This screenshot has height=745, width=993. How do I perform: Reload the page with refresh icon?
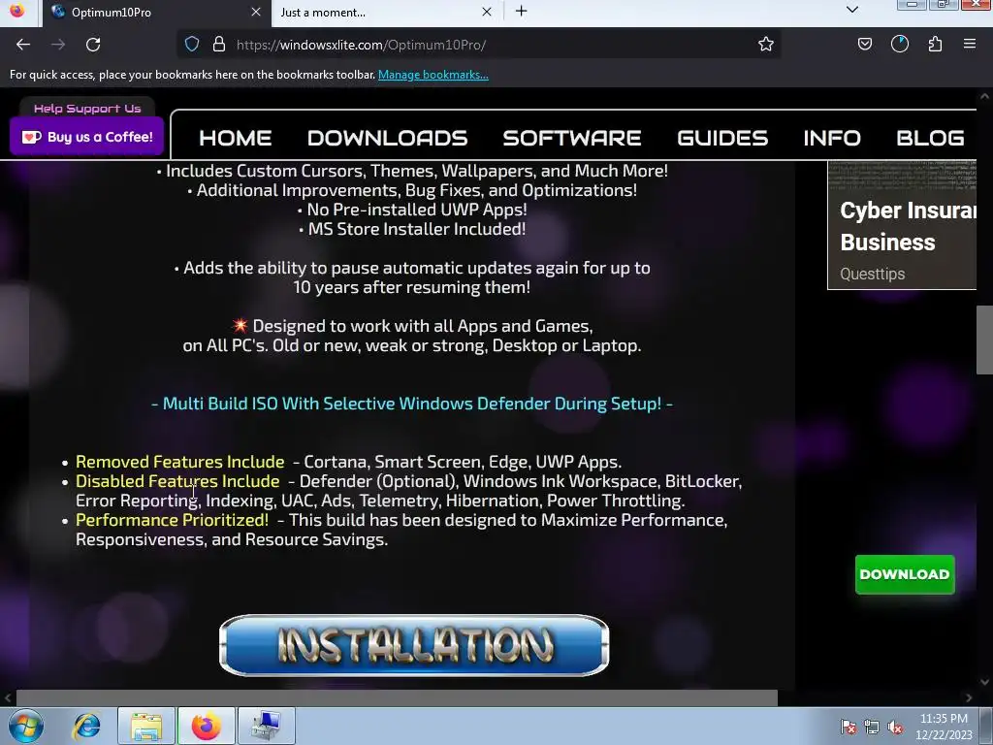(x=93, y=45)
